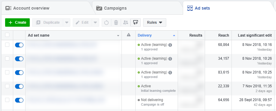This screenshot has width=276, height=111.
Task: Click the warning triangle column header icon
Action: [x=129, y=35]
